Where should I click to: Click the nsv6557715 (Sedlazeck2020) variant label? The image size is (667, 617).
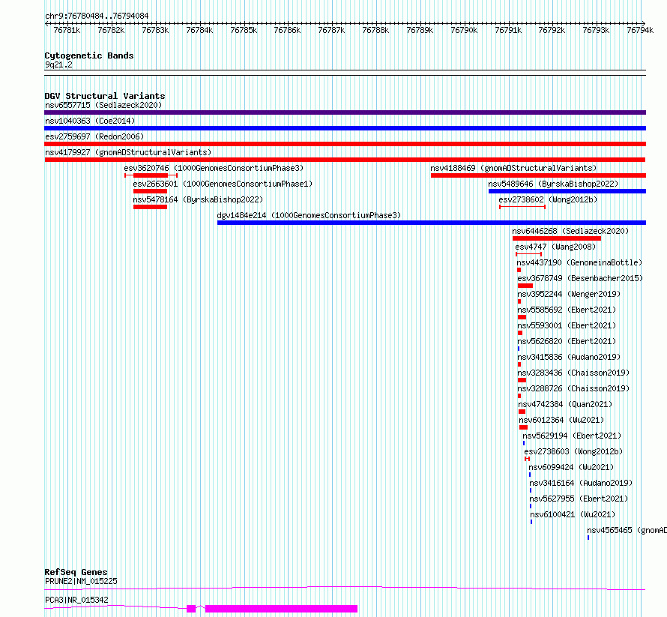(x=103, y=105)
